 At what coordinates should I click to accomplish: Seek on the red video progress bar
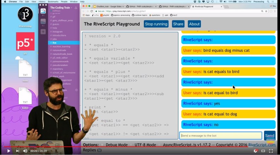(x=126, y=147)
